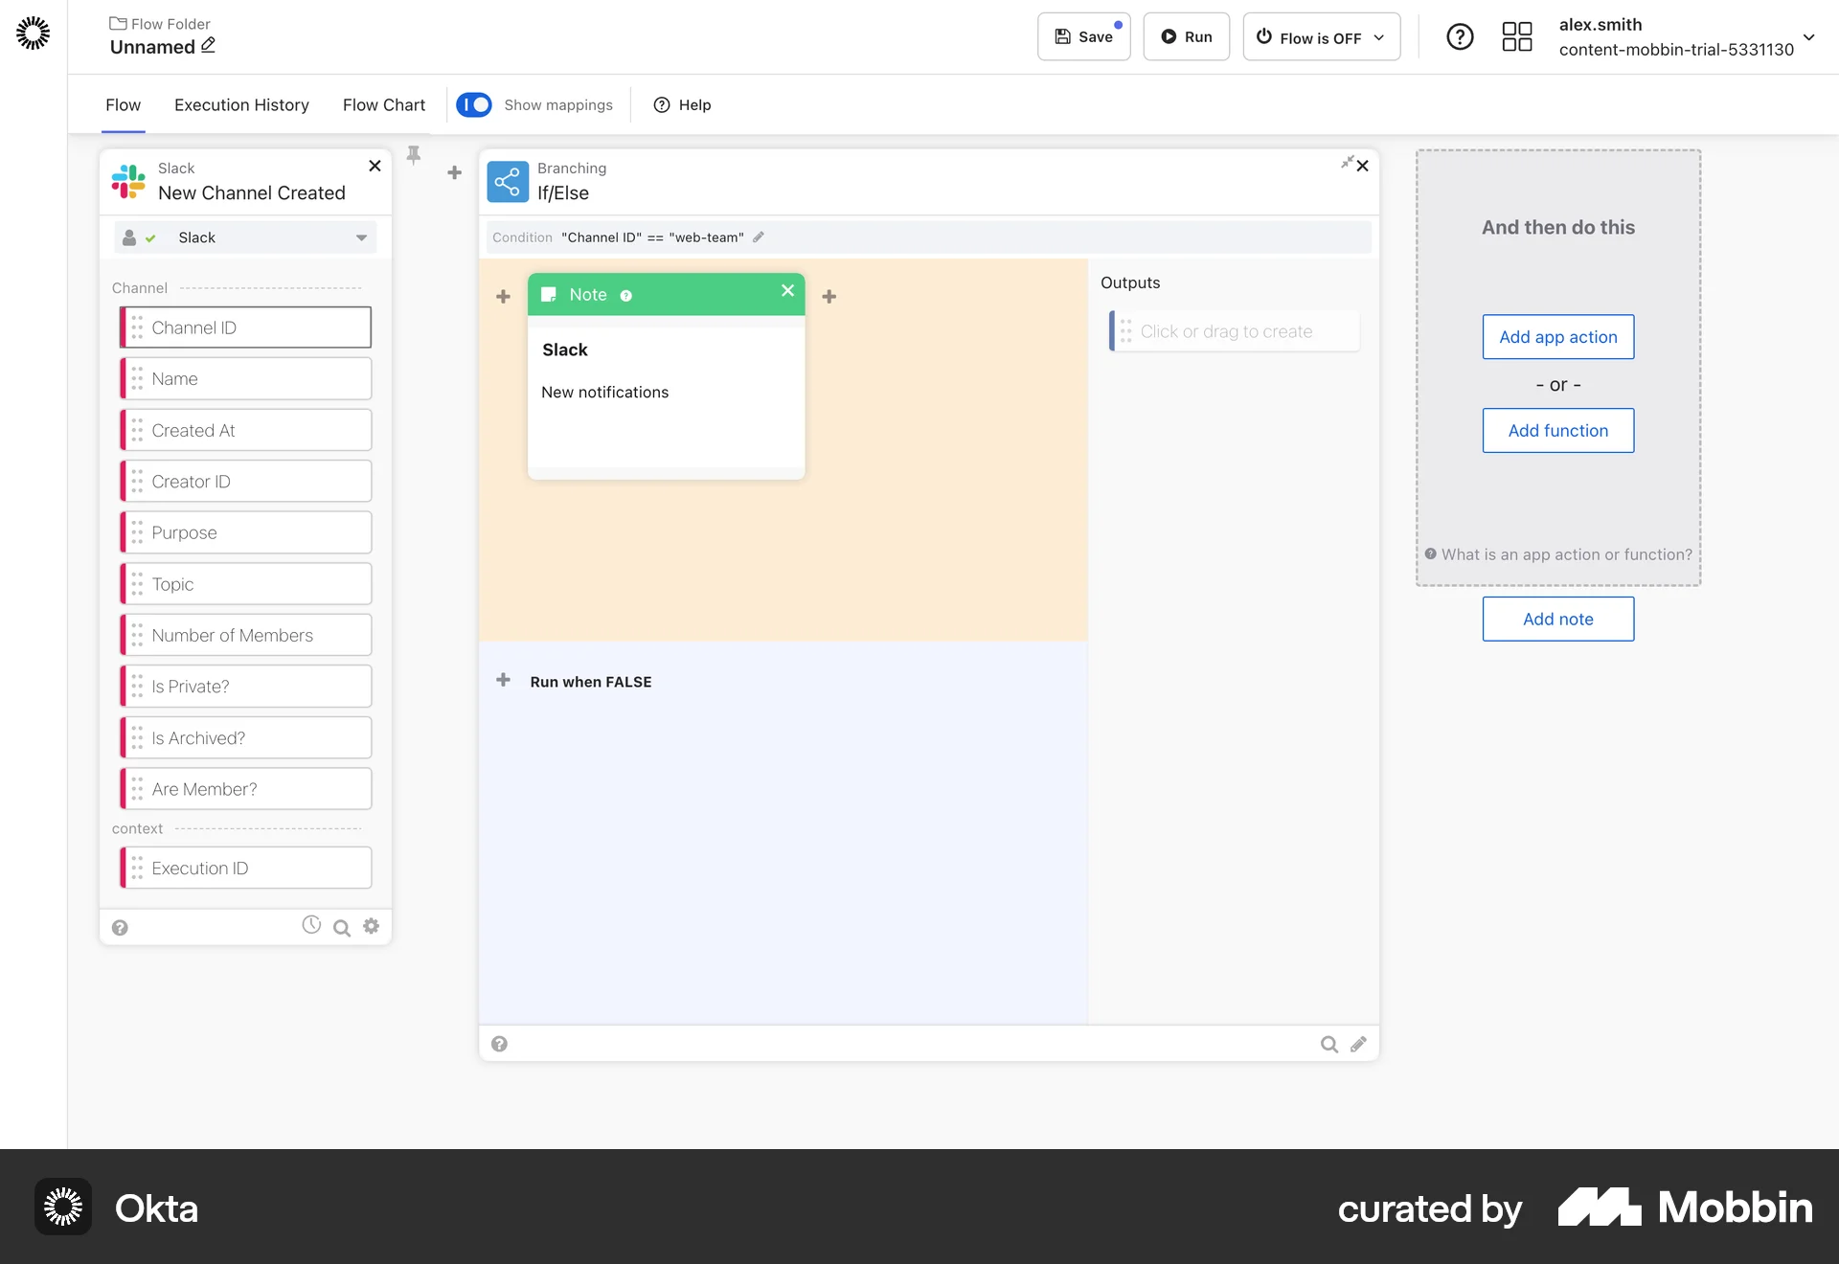The image size is (1839, 1264).
Task: Expand the alex.smith account dropdown
Action: click(1810, 38)
